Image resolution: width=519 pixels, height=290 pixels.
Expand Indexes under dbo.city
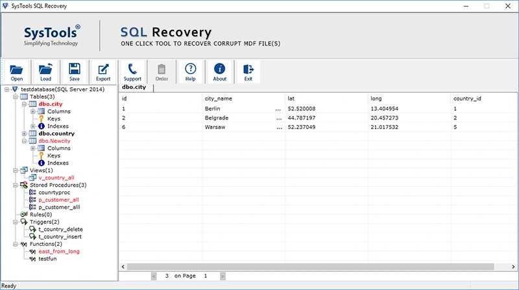click(33, 126)
